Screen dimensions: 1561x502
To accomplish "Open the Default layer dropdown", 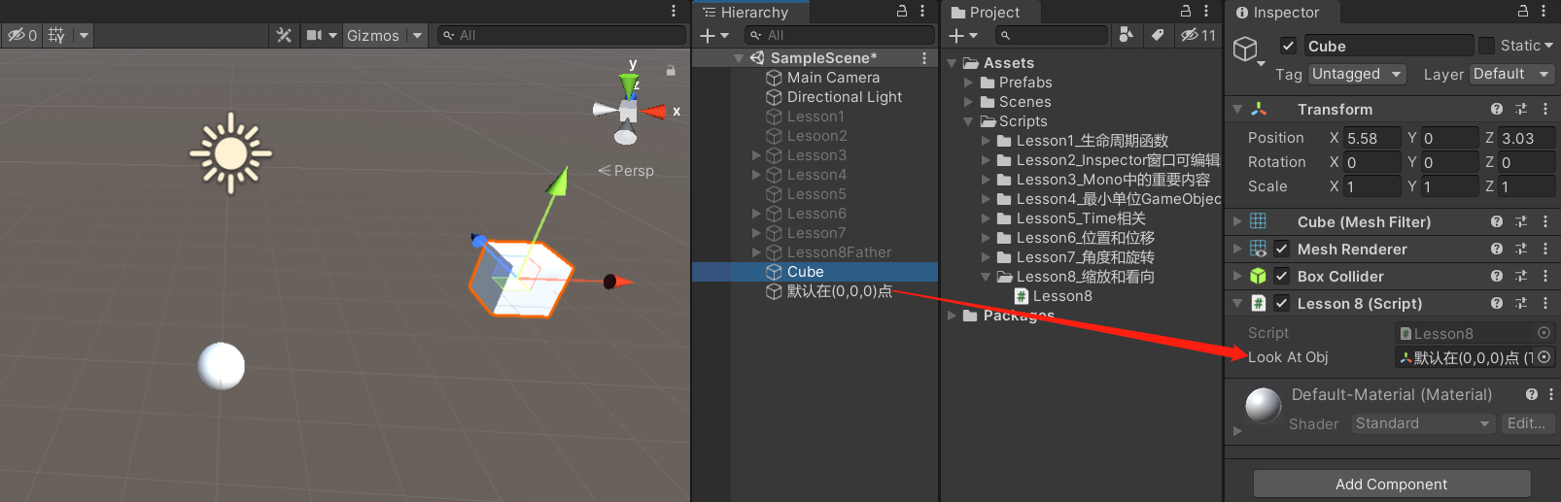I will 1511,74.
